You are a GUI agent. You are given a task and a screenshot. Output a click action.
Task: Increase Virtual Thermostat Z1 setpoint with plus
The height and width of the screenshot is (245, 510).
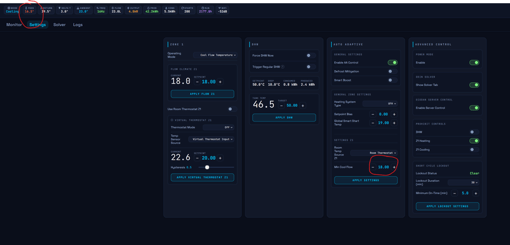click(220, 158)
